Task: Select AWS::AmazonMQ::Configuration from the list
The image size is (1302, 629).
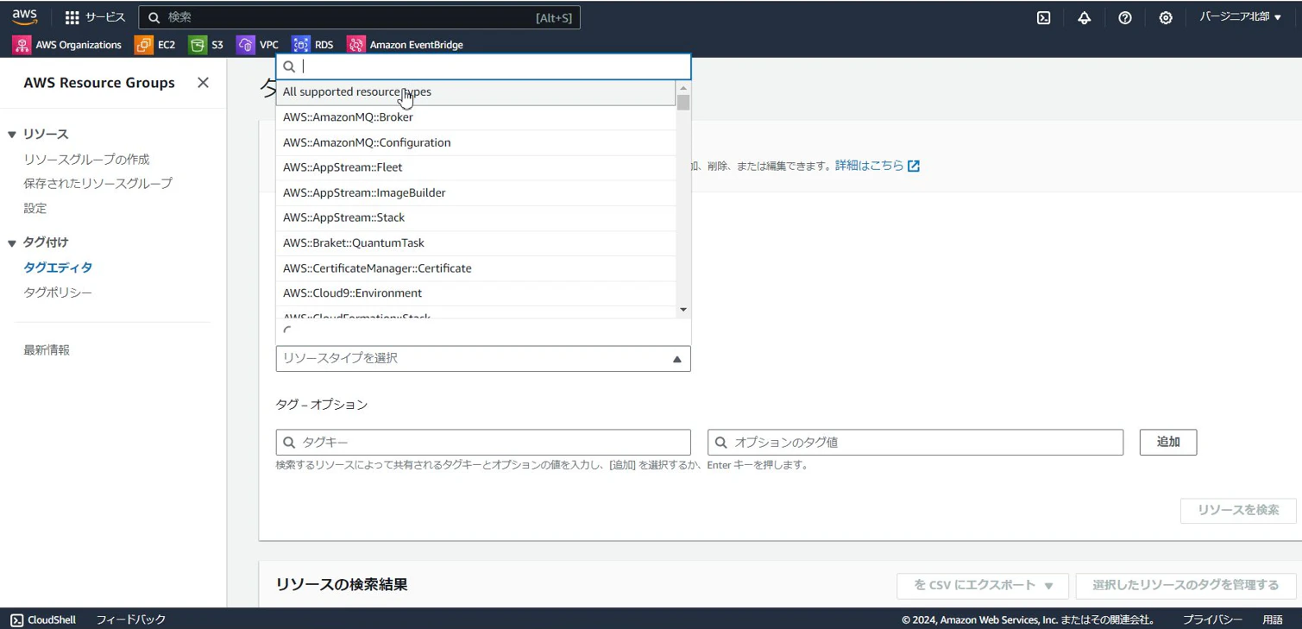Action: [475, 142]
